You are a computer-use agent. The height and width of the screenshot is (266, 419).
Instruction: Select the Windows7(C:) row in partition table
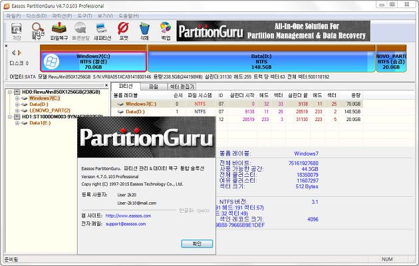click(x=237, y=104)
